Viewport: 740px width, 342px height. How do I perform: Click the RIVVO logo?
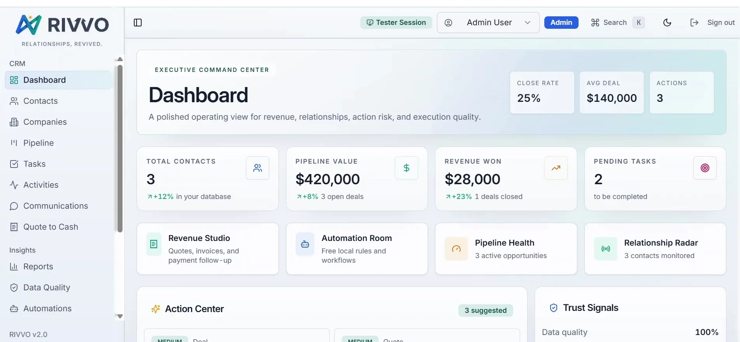point(62,25)
